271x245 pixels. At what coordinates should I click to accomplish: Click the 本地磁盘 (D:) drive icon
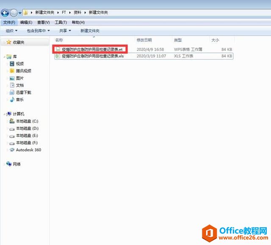click(x=12, y=129)
